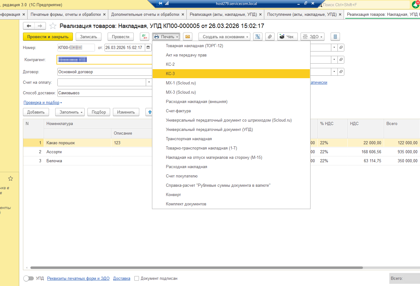The width and height of the screenshot is (420, 286).
Task: Open favorites star in left sidebar
Action: [11, 178]
